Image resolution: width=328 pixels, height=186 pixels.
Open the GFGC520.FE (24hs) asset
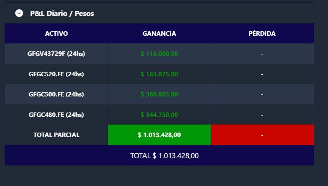click(x=56, y=74)
